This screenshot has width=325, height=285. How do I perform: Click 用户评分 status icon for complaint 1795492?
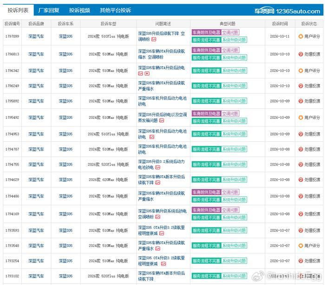pos(300,117)
